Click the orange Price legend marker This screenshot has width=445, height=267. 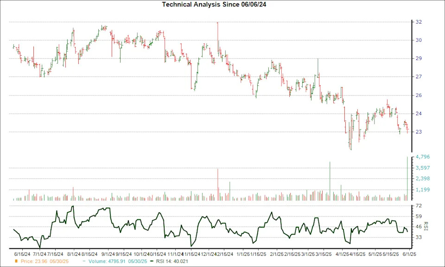pyautogui.click(x=16, y=261)
